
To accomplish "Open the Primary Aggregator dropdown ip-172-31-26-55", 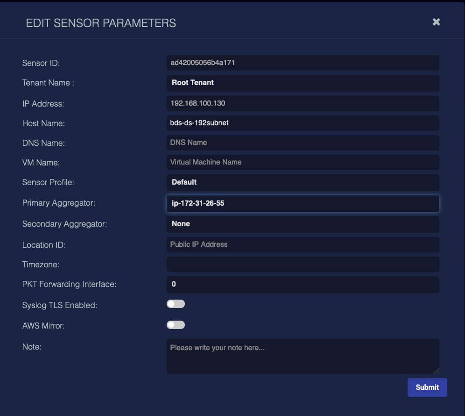I will pyautogui.click(x=303, y=203).
